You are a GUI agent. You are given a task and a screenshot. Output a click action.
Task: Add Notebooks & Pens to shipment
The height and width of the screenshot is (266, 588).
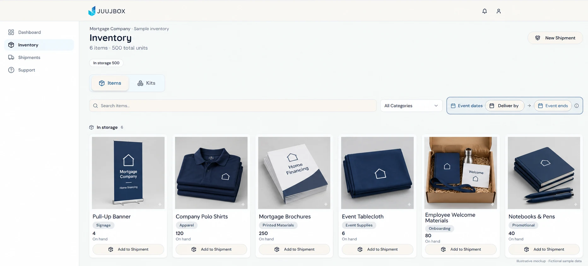544,249
